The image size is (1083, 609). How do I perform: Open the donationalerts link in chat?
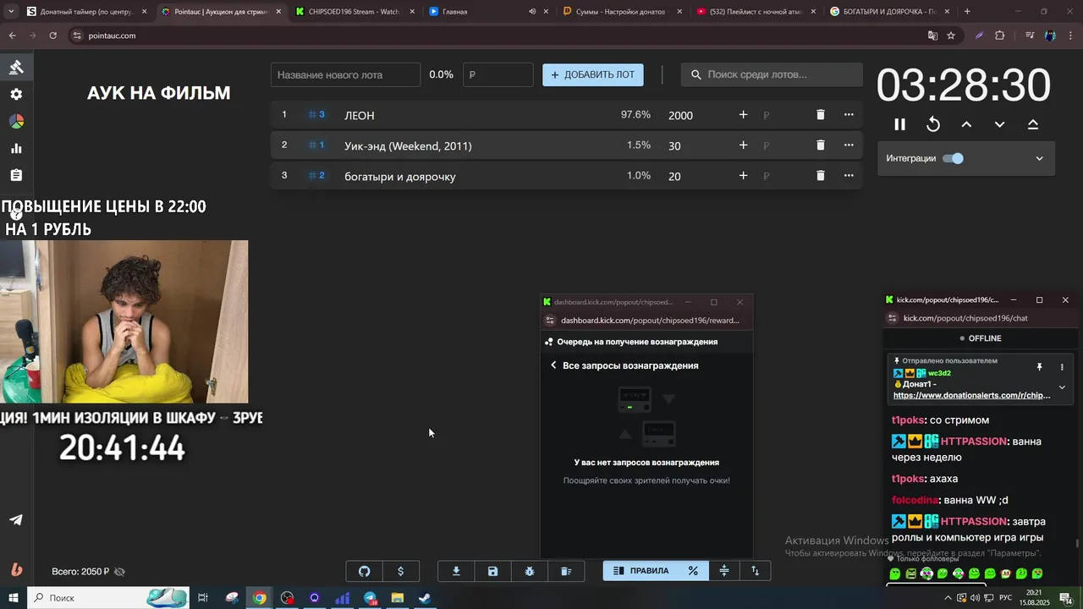pyautogui.click(x=971, y=395)
